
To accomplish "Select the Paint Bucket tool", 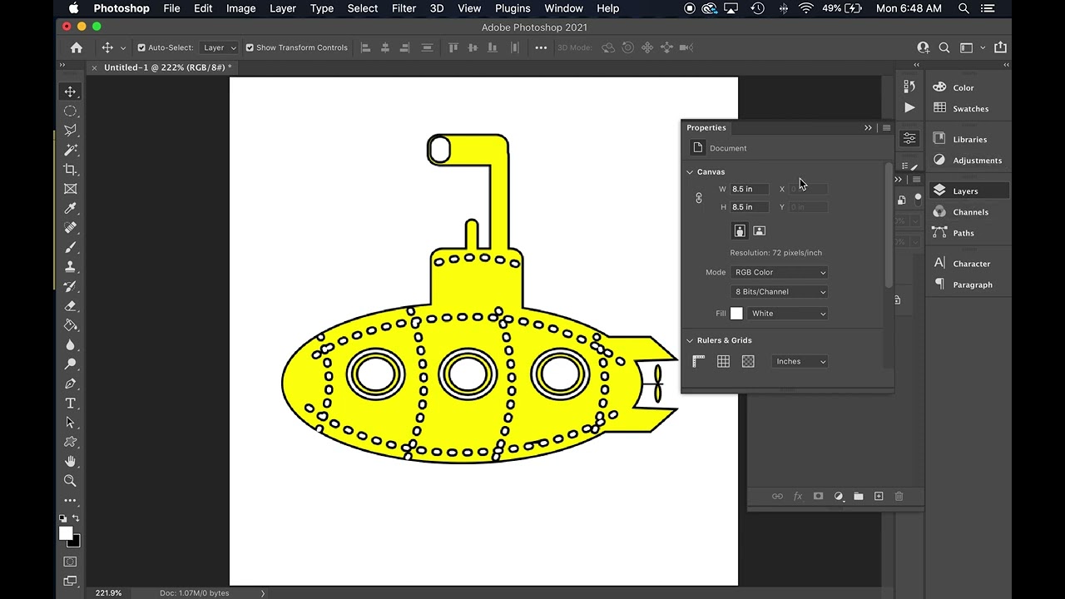I will (71, 325).
